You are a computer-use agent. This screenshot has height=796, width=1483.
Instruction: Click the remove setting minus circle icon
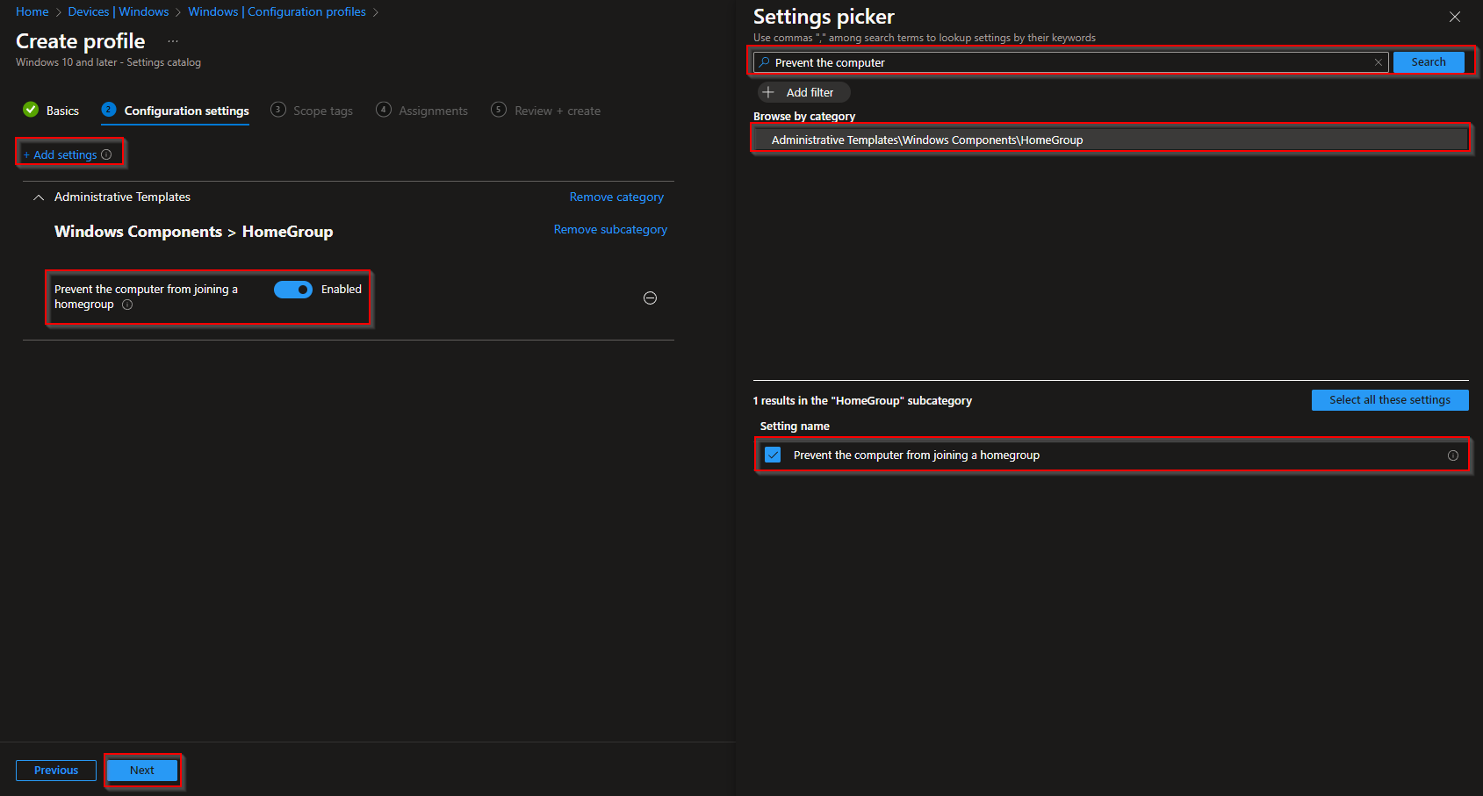650,298
